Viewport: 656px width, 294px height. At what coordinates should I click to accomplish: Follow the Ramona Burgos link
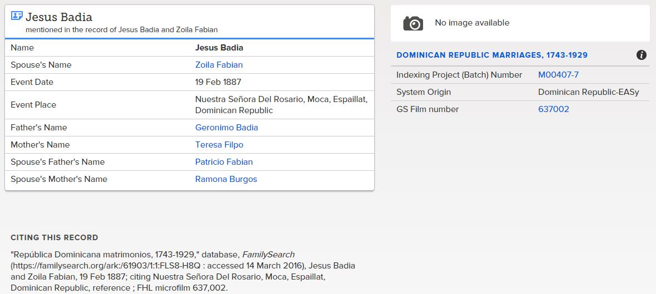coord(226,179)
